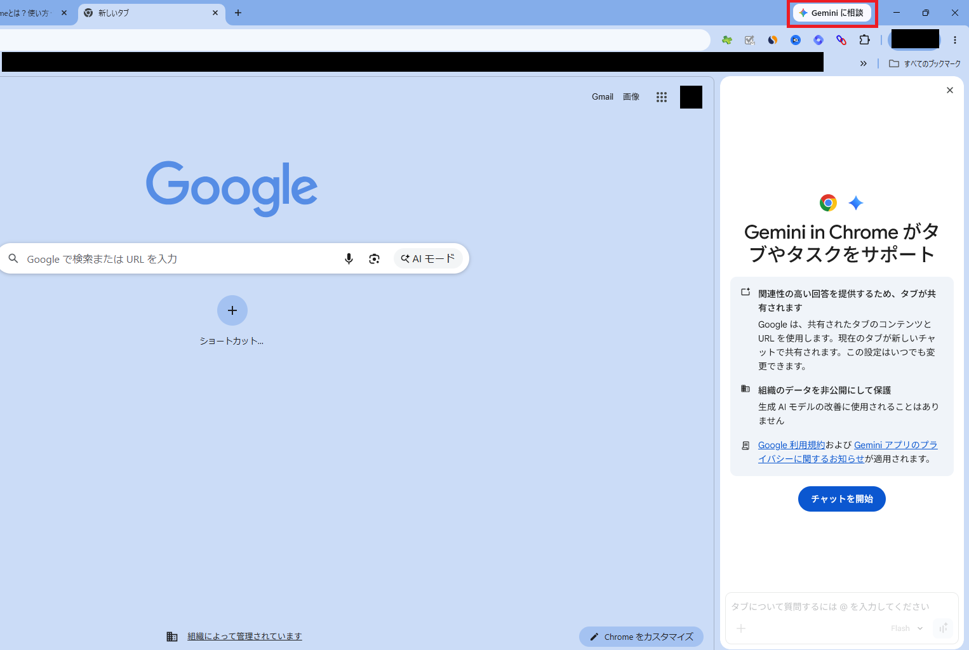Open the checkbox mail extension icon

750,40
